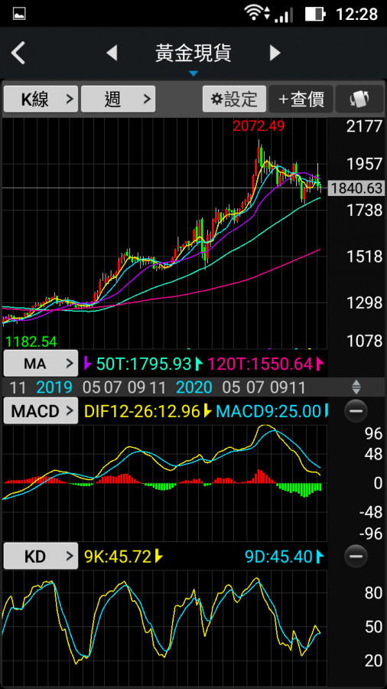387x689 pixels.
Task: Open the MACD indicator selector
Action: [41, 411]
